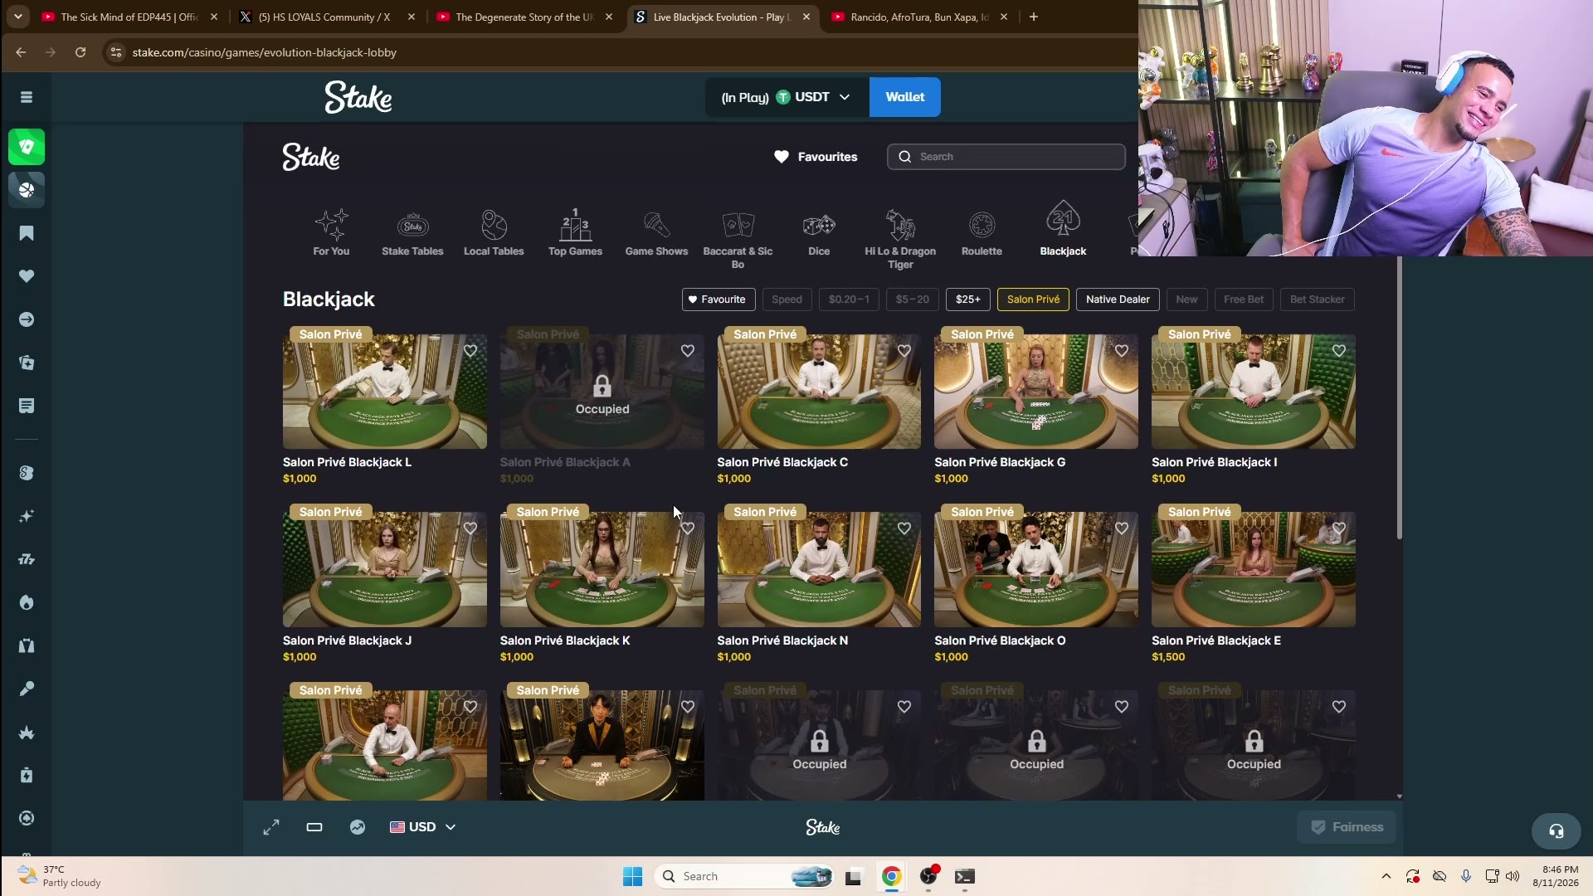Open the Windows Start menu

point(632,876)
